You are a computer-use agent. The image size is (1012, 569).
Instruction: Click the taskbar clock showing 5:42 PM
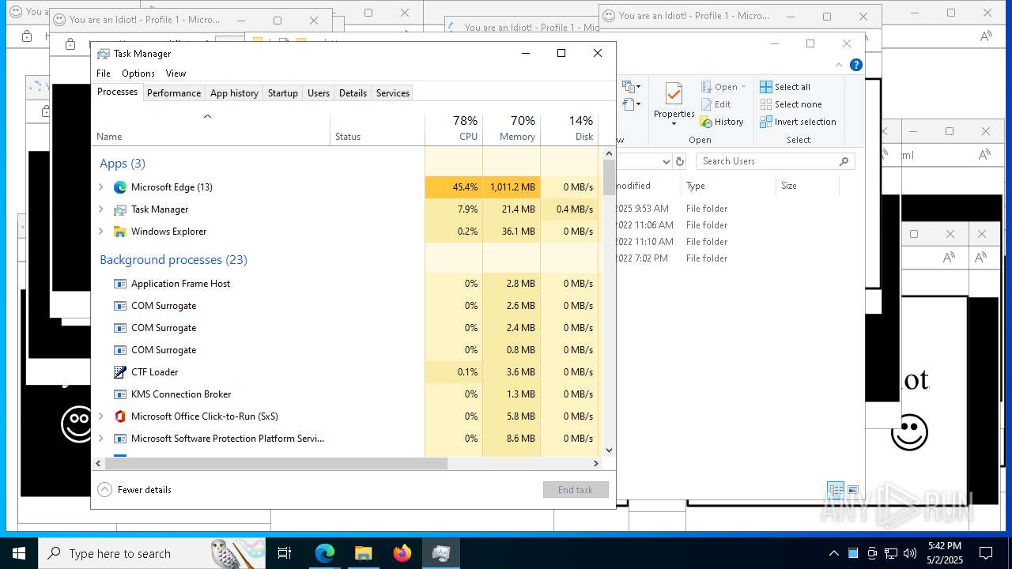944,553
